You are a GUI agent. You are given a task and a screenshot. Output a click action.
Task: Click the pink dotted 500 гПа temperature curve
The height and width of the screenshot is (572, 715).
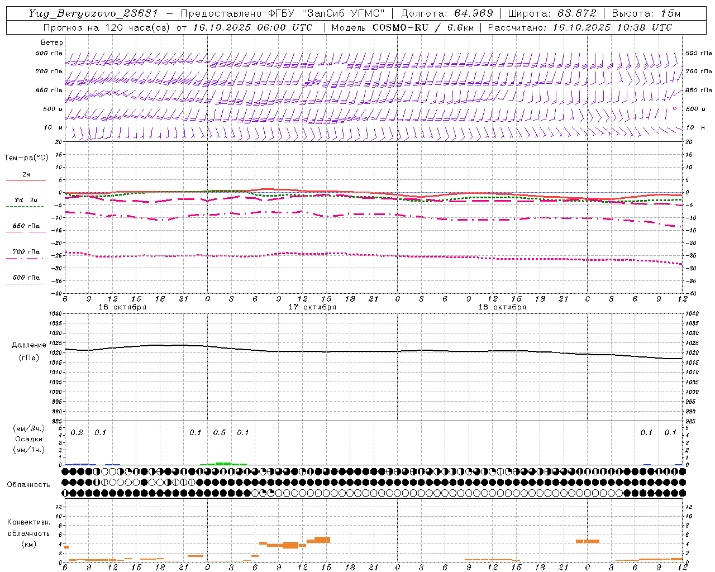coord(373,255)
